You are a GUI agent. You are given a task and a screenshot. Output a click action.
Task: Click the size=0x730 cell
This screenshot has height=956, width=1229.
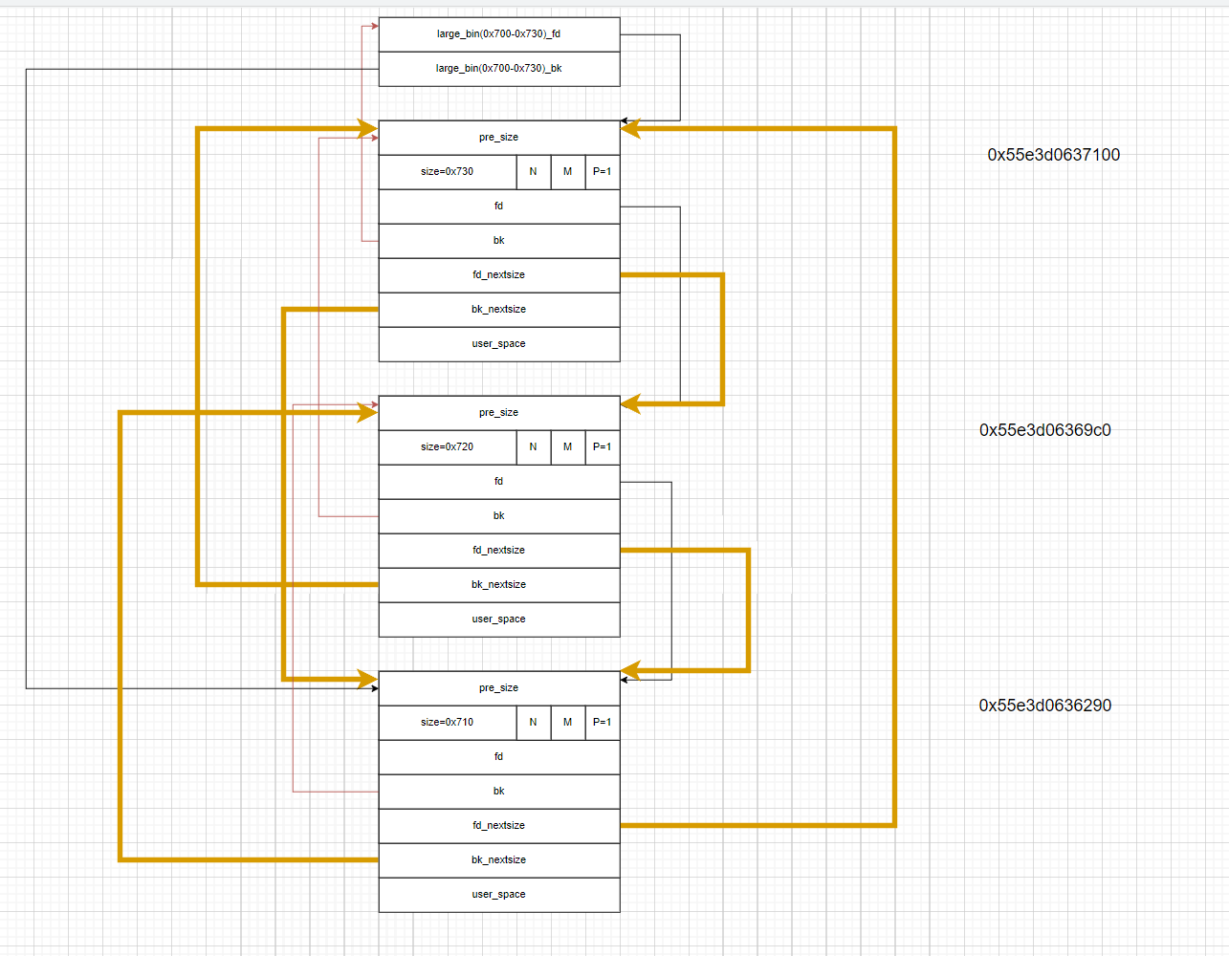coord(448,172)
